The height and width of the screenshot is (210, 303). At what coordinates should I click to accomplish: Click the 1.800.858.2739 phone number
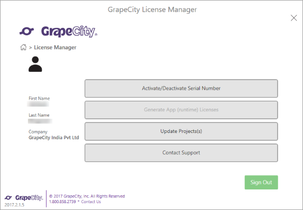click(x=62, y=202)
